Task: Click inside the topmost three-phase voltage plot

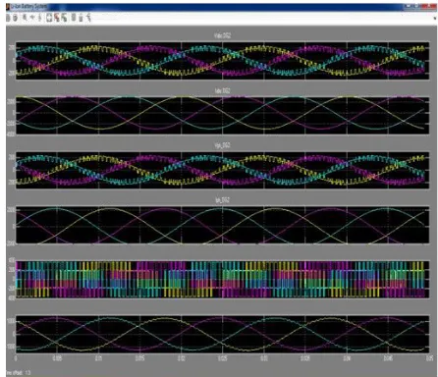Action: (x=222, y=61)
